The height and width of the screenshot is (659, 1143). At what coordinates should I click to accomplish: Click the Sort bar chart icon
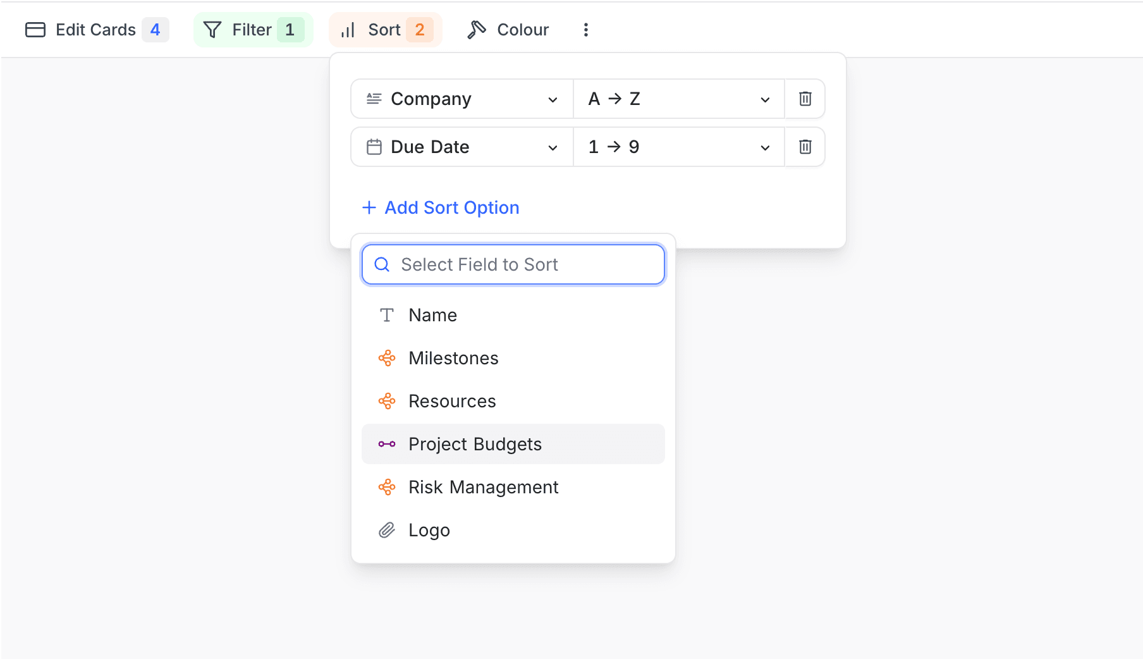[348, 30]
